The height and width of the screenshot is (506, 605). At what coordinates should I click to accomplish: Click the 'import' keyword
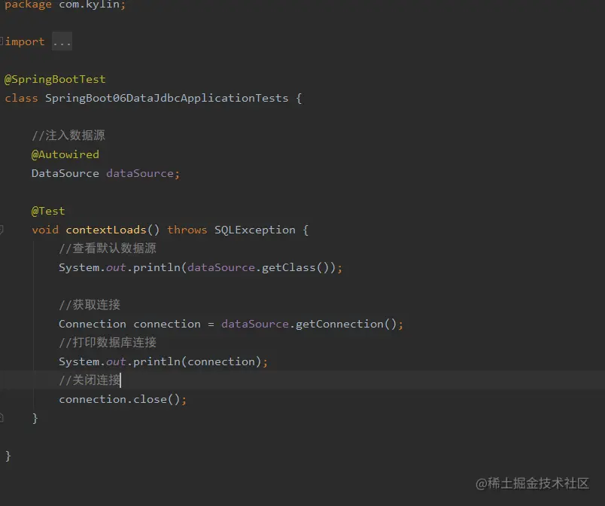(x=25, y=41)
